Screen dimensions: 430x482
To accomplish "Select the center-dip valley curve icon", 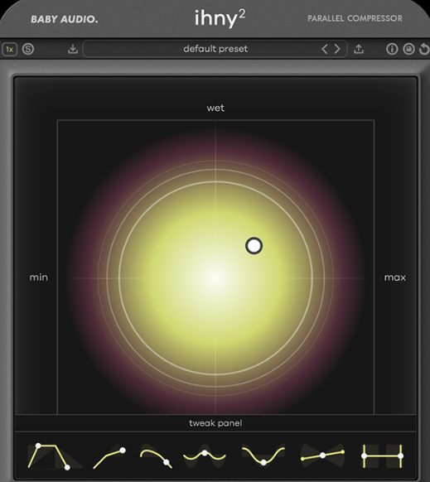I will click(263, 455).
